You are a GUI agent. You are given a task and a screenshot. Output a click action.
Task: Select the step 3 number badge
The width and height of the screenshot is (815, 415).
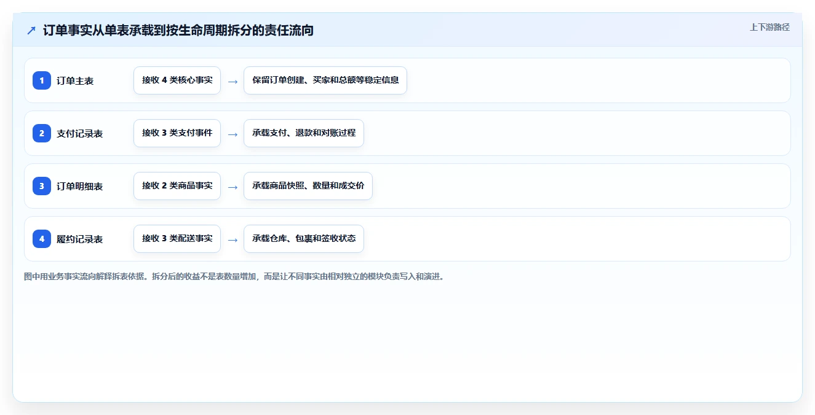click(42, 186)
